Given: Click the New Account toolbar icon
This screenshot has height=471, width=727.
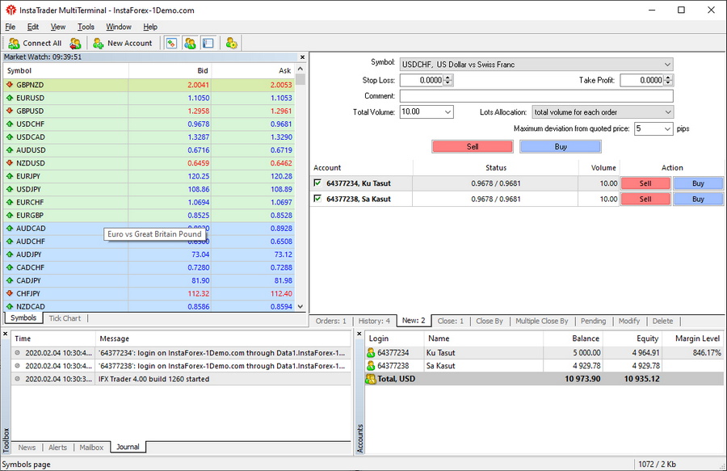Looking at the screenshot, I should (x=123, y=43).
